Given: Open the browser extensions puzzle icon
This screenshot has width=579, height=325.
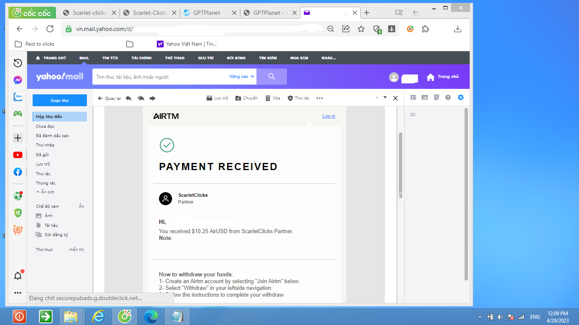Looking at the screenshot, I should 426,29.
